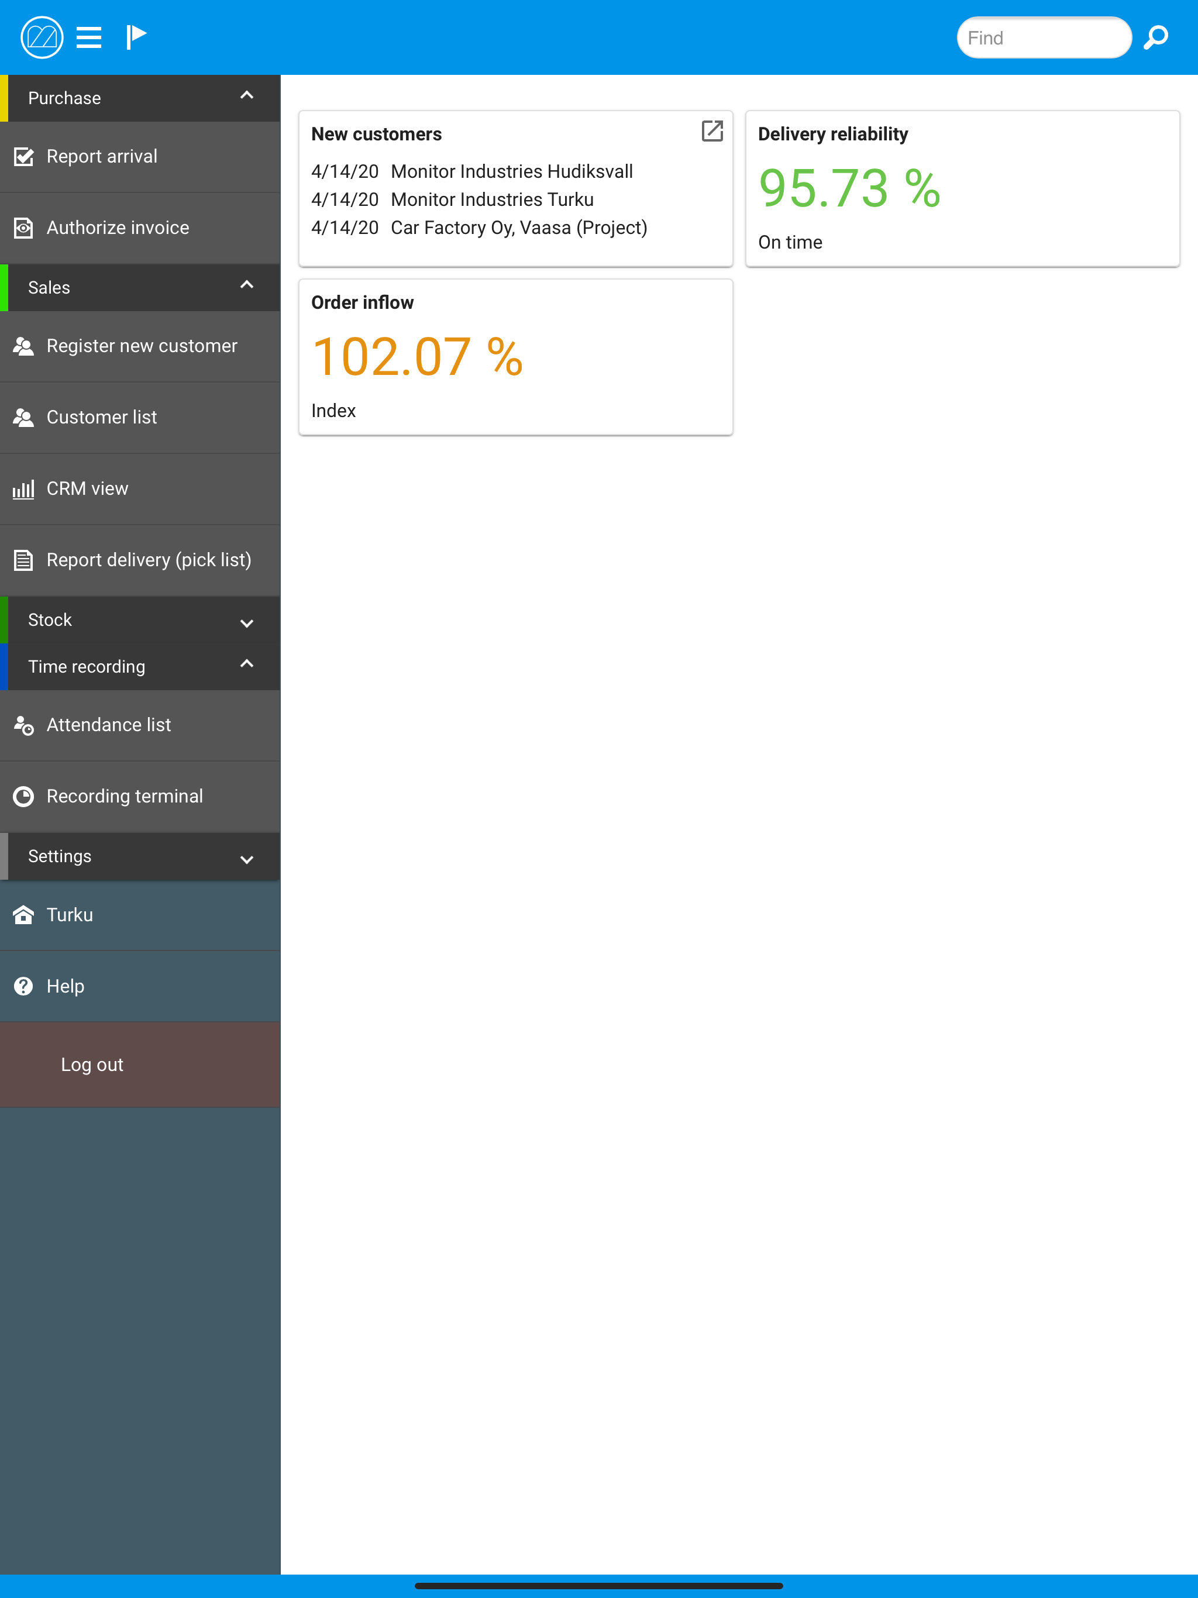This screenshot has height=1598, width=1198.
Task: Click the Customer list people icon
Action: [x=24, y=418]
